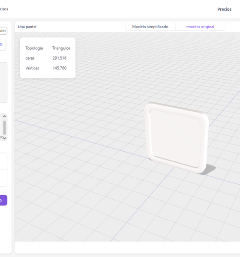Click the 'Vértices' row label

point(32,68)
